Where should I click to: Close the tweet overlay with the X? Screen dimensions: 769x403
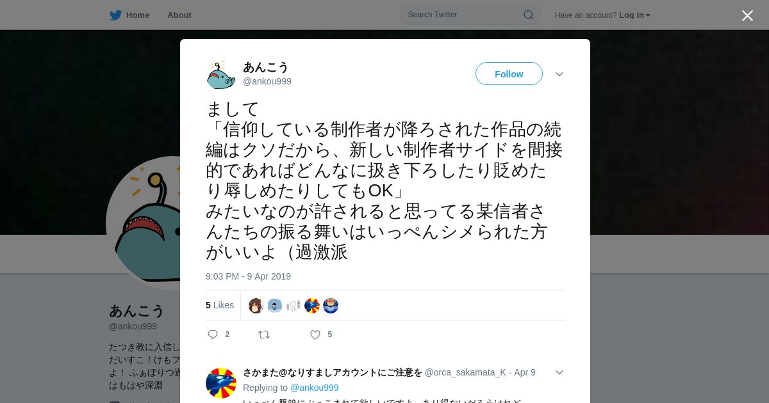[x=747, y=15]
